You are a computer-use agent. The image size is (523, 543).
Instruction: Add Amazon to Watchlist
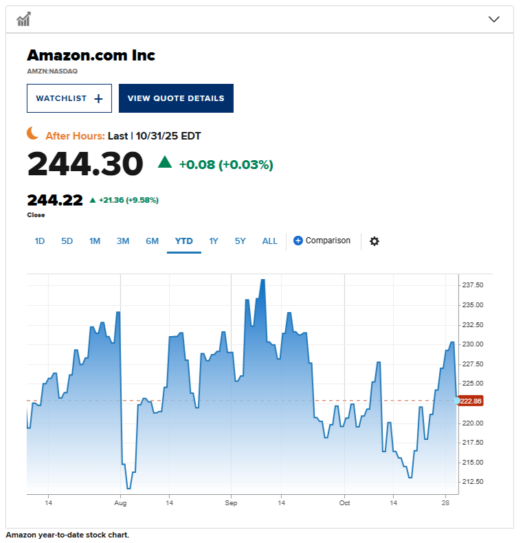click(69, 98)
